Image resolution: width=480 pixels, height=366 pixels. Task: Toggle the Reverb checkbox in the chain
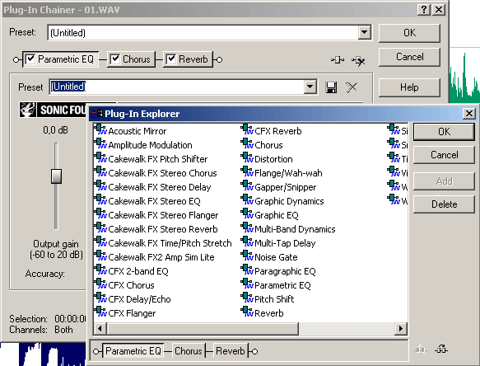170,59
